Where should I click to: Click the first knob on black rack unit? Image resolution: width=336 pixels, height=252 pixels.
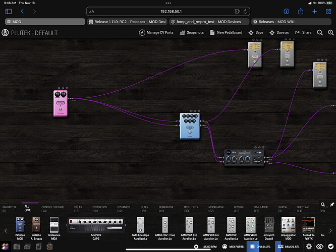pos(229,159)
